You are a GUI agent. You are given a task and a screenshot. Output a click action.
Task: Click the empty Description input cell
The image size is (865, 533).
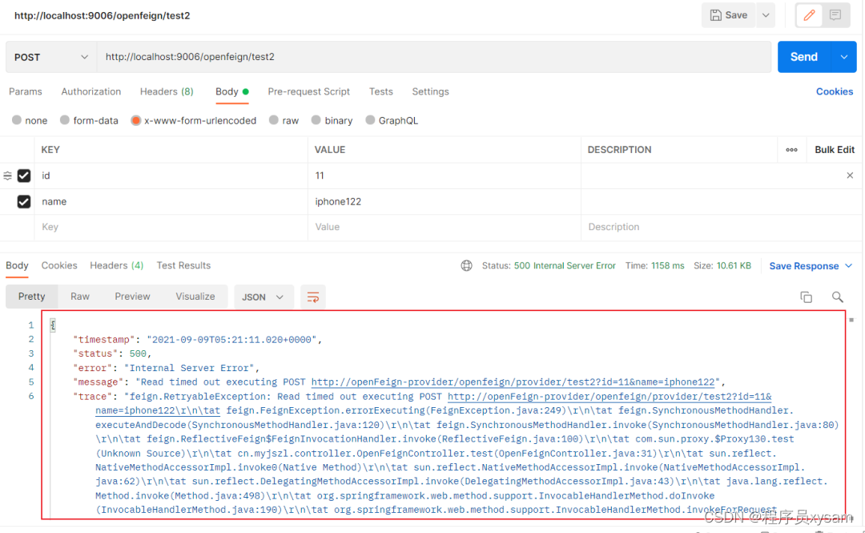pyautogui.click(x=722, y=227)
